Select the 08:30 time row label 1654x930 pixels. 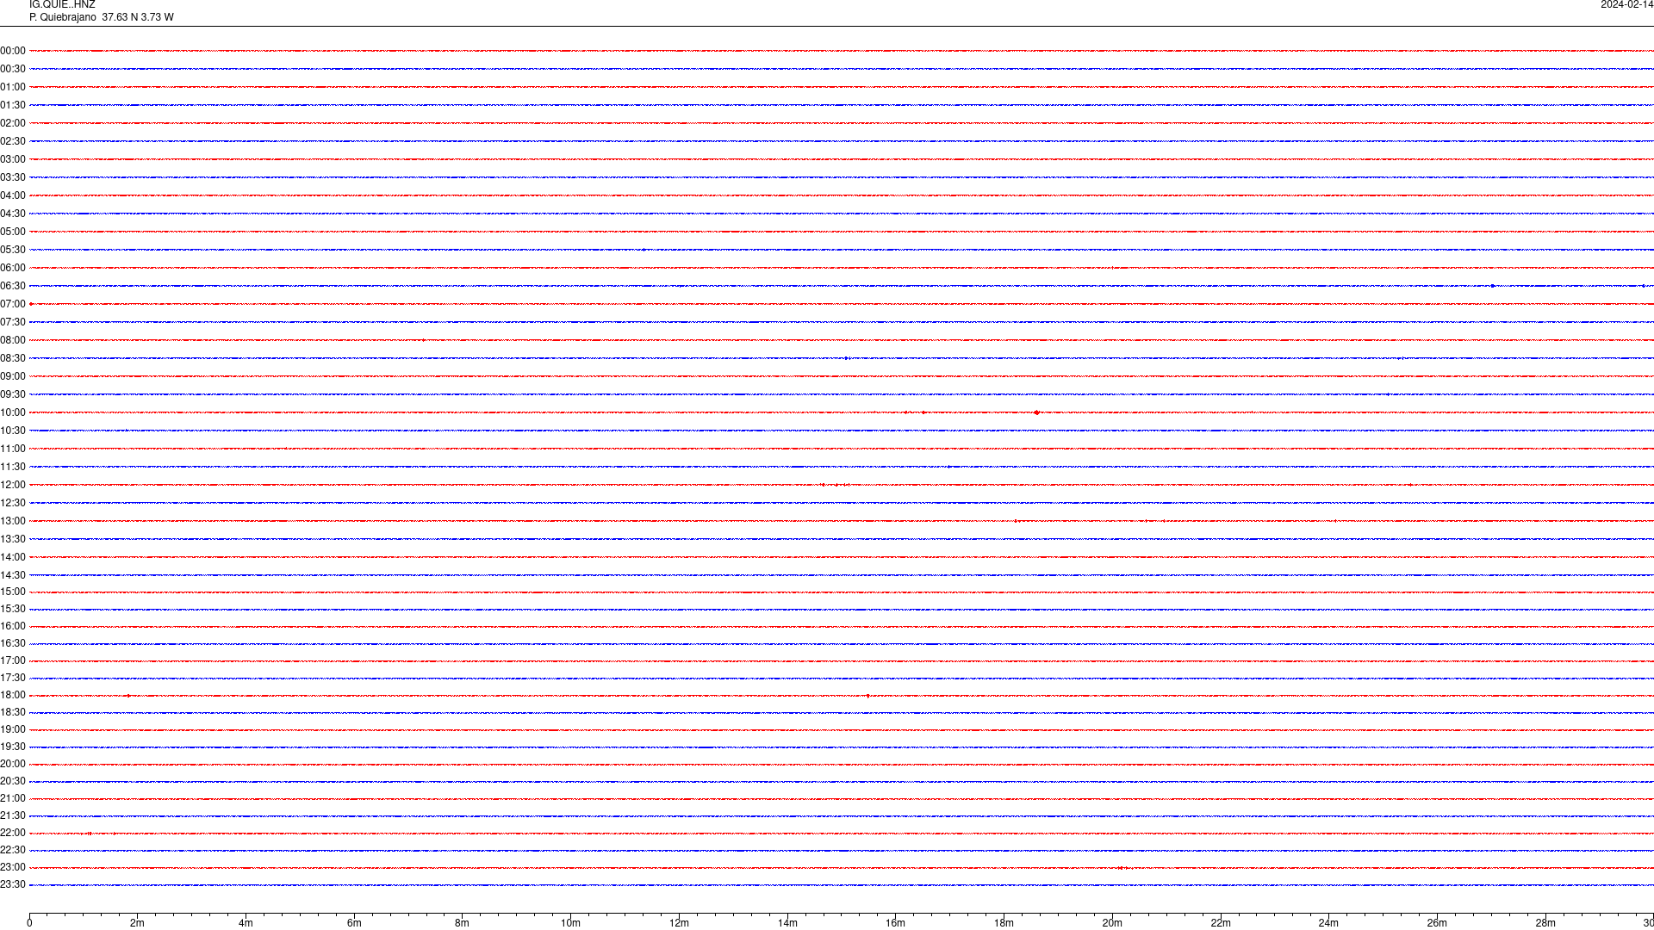(x=13, y=358)
